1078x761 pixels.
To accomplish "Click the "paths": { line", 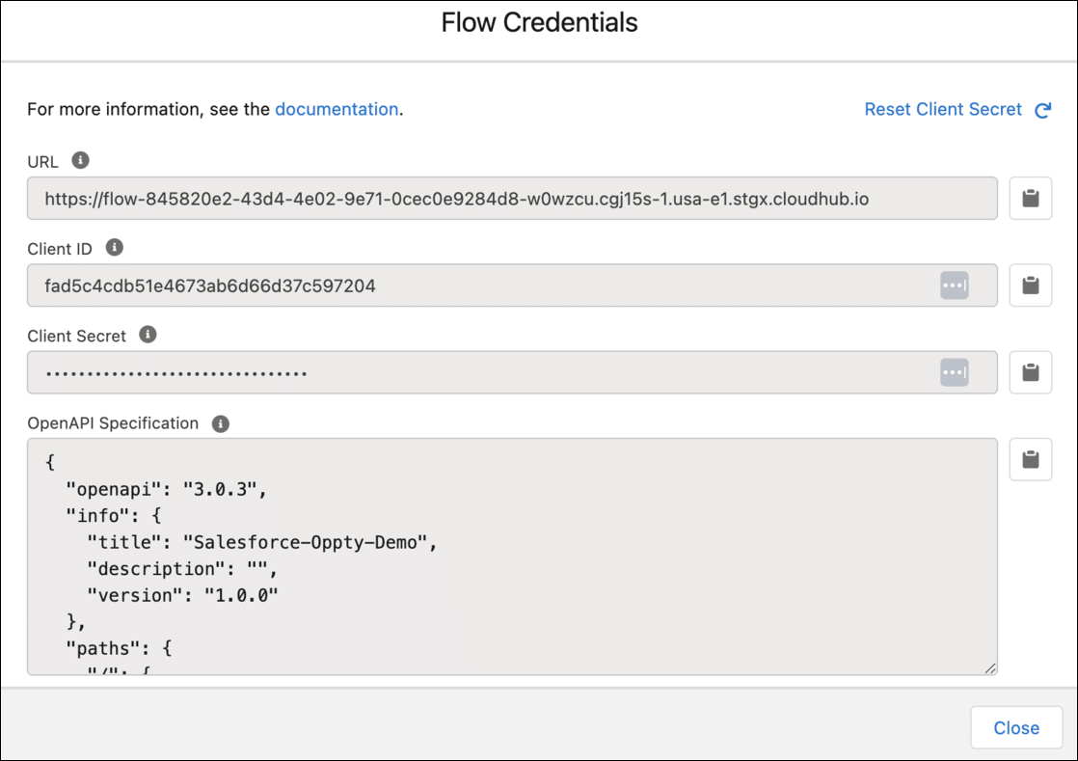I will 119,648.
